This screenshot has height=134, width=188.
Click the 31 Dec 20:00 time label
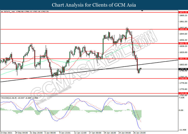coord(36,133)
